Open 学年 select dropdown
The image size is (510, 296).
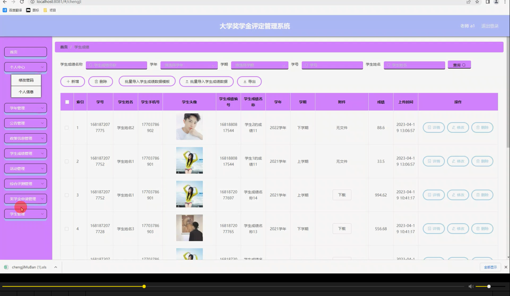[x=189, y=65]
